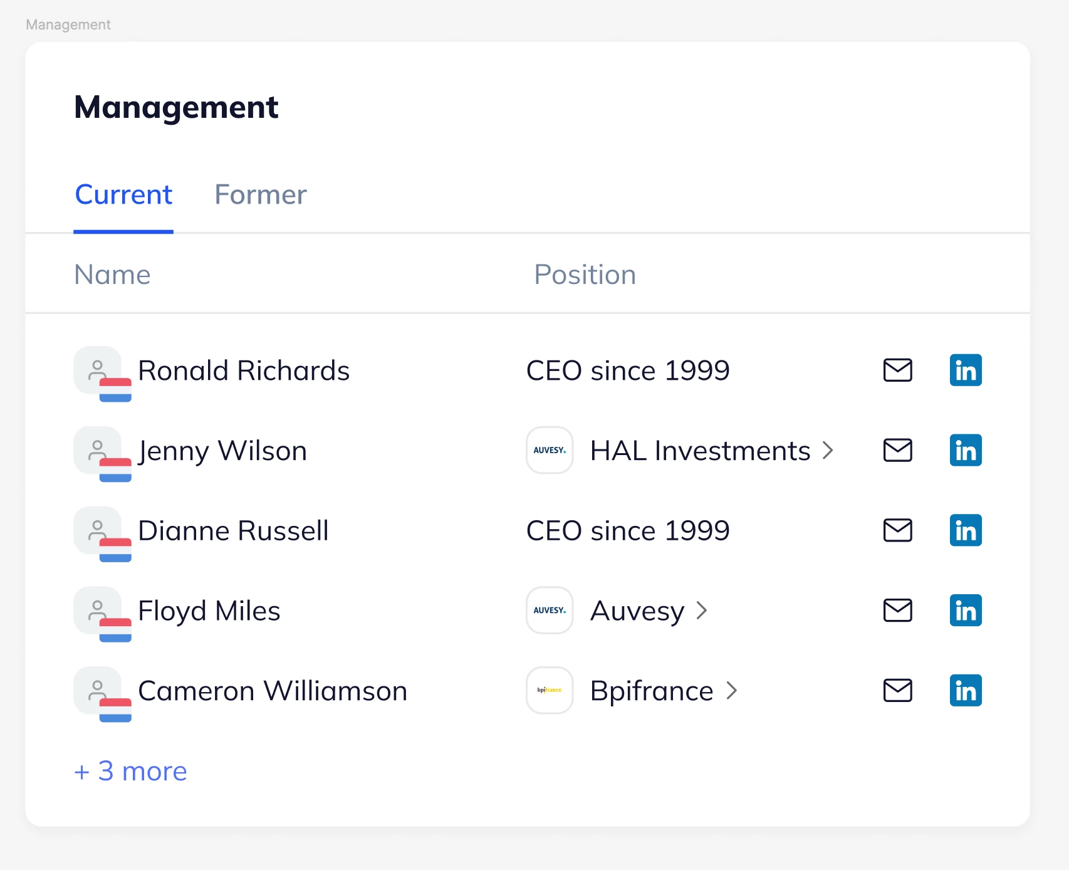The image size is (1069, 870).
Task: Click Cameron Williamson's mail icon
Action: [x=897, y=691]
